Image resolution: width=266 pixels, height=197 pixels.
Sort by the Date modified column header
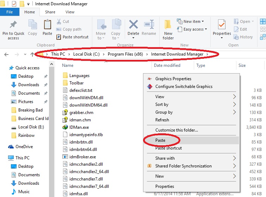[x=167, y=65]
